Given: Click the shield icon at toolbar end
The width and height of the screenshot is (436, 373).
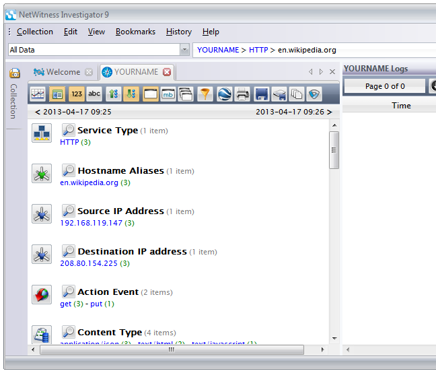Looking at the screenshot, I should point(314,94).
